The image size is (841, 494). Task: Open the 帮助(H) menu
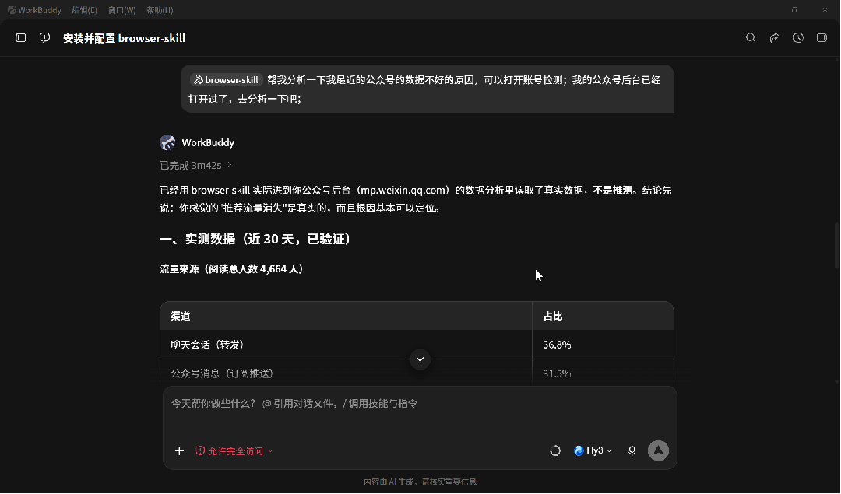[160, 9]
